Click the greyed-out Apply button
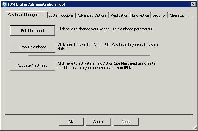The height and width of the screenshot is (131, 198). (126, 122)
